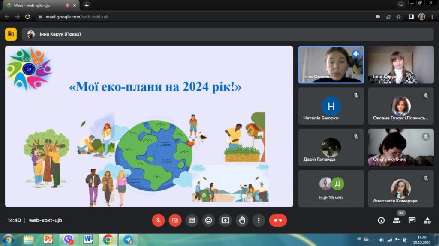Open emoji reactions picker
The image size is (439, 246).
[x=208, y=220]
